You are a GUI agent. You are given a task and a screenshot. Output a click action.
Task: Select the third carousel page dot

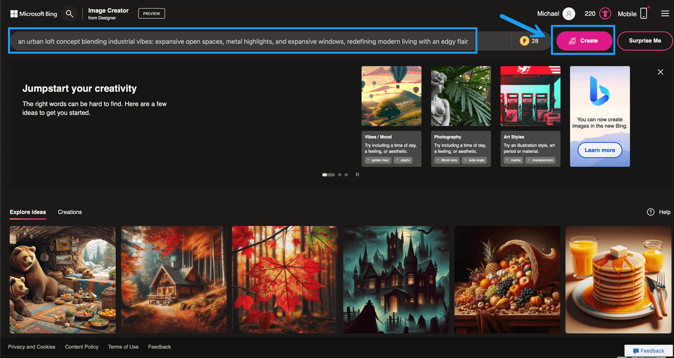click(346, 175)
